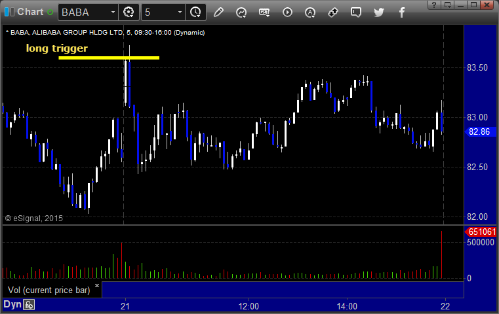Image resolution: width=499 pixels, height=314 pixels.
Task: Open help question mark button
Action: coord(434,5)
